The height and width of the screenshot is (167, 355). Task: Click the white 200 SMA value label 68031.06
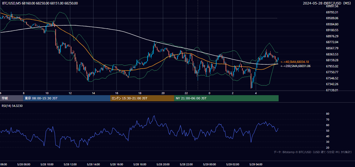[x=295, y=66]
